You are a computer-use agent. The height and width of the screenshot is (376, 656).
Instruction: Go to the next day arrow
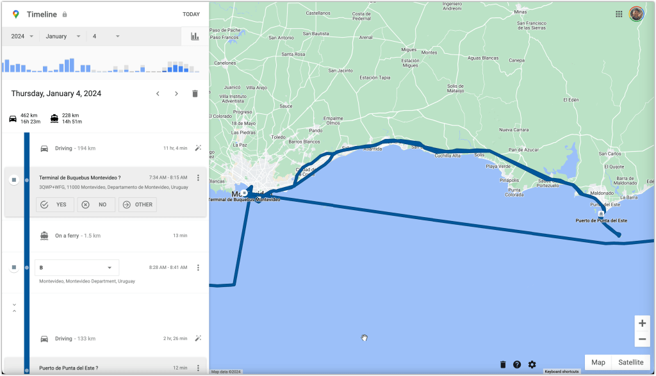pos(176,94)
